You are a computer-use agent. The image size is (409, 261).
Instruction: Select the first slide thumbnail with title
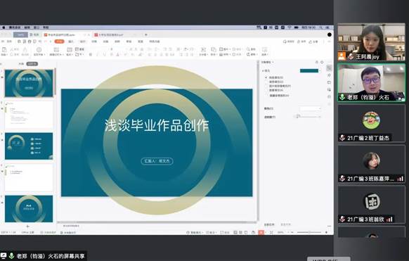point(29,83)
